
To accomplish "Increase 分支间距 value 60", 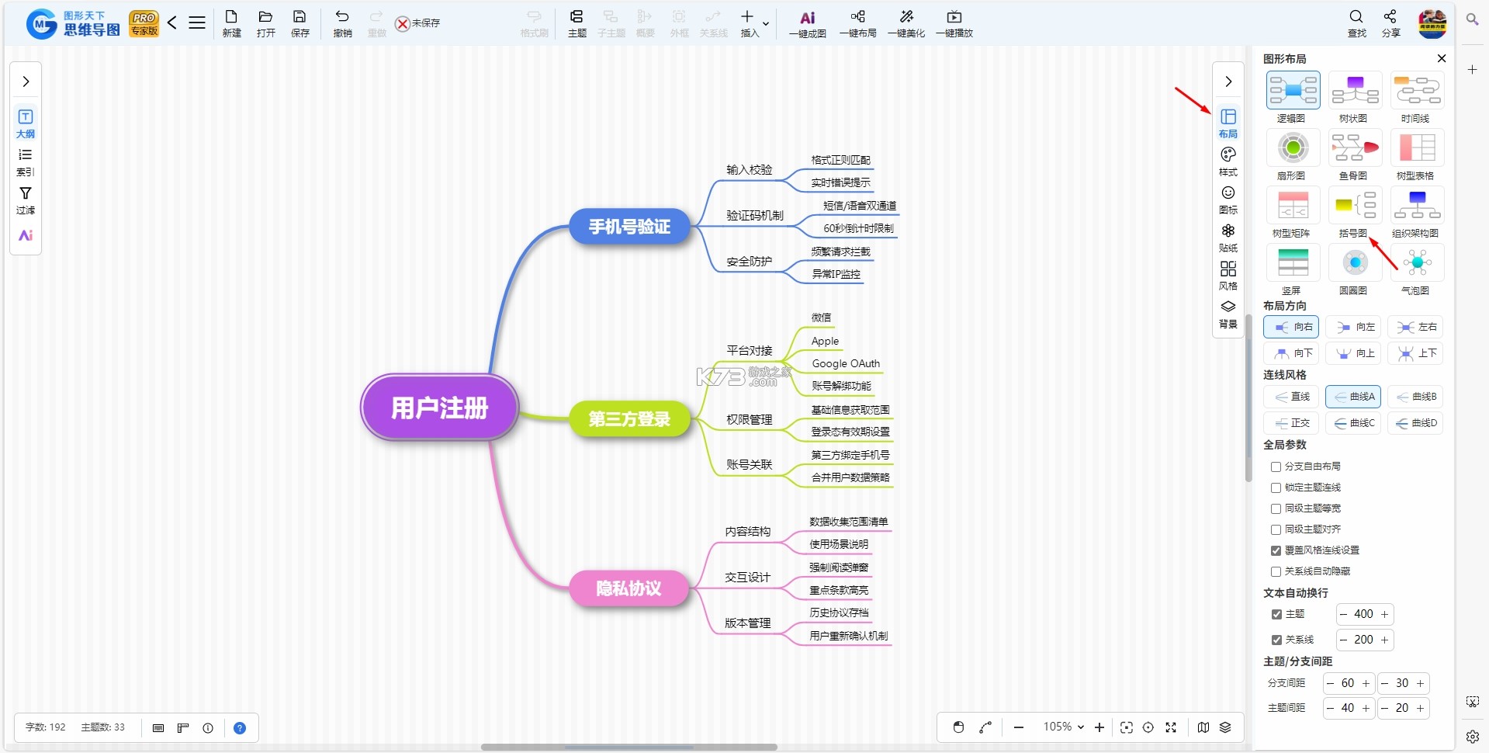I will (1366, 683).
